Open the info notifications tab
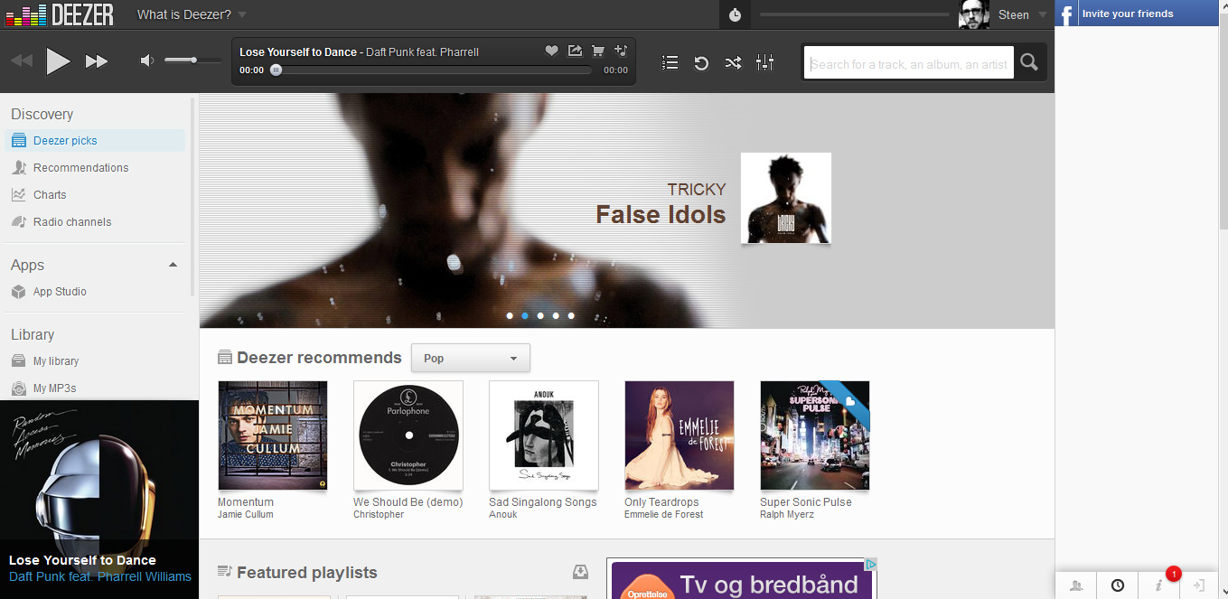The width and height of the screenshot is (1228, 599). 1159,585
